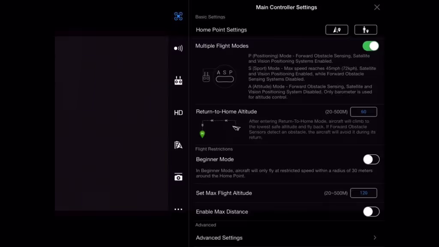The image size is (439, 247).
Task: Expand Advanced Settings chevron arrow
Action: pyautogui.click(x=375, y=238)
